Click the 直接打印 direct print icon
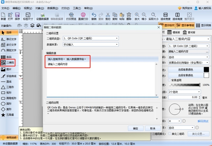 (83, 16)
